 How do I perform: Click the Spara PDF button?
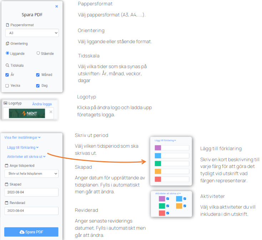(x=31, y=232)
